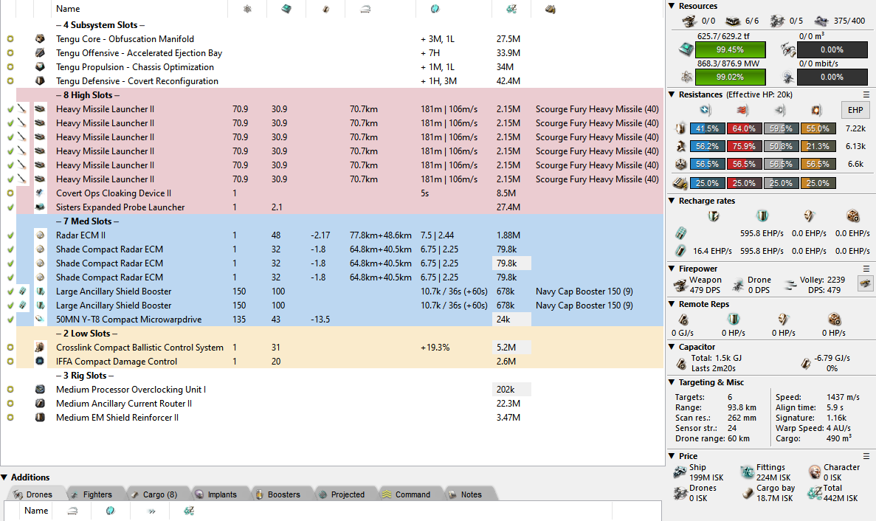Click the powergrid column header icon
The image size is (876, 521).
247,9
